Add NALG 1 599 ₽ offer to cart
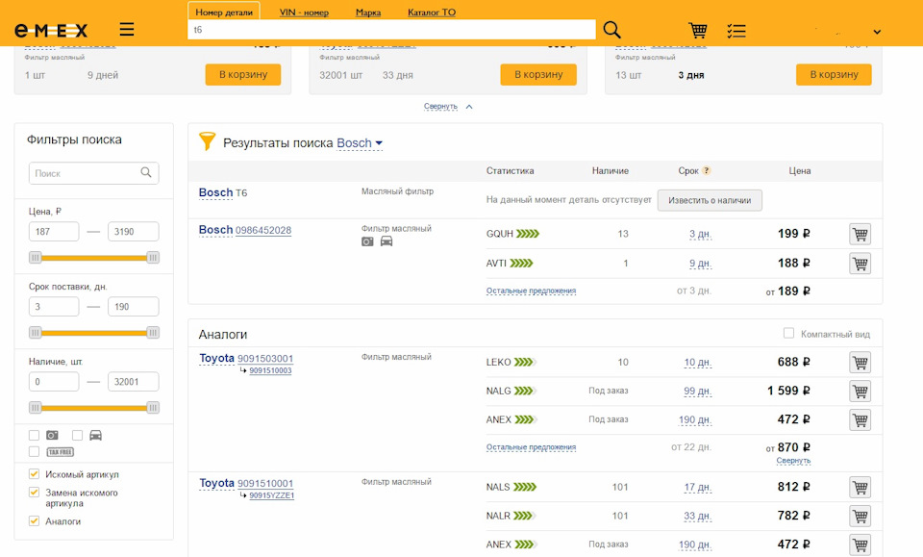923x557 pixels. pos(860,391)
